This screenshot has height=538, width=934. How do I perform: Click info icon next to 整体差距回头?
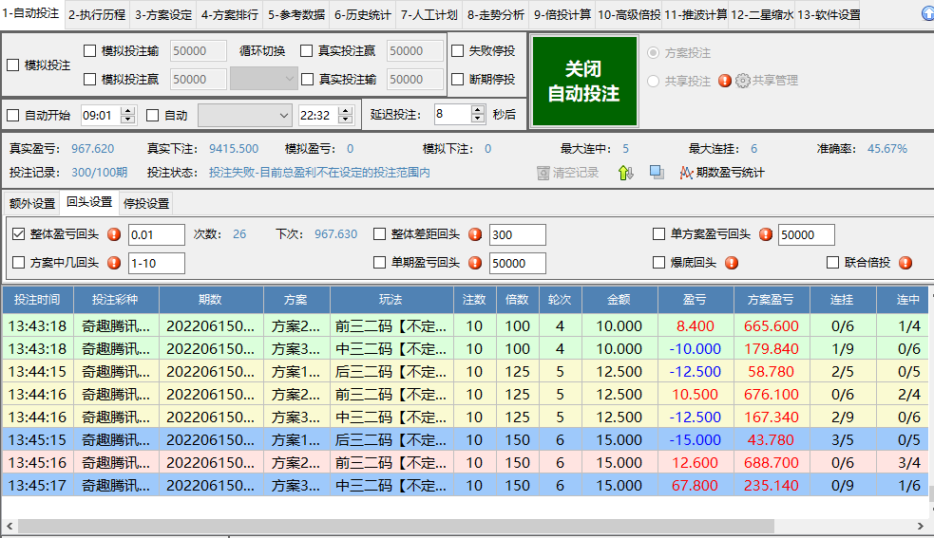(475, 234)
